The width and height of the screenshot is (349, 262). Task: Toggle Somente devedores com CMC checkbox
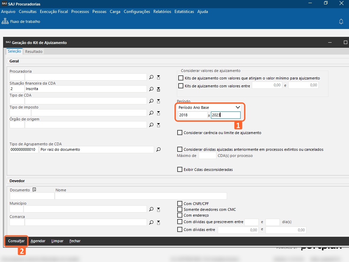click(180, 209)
